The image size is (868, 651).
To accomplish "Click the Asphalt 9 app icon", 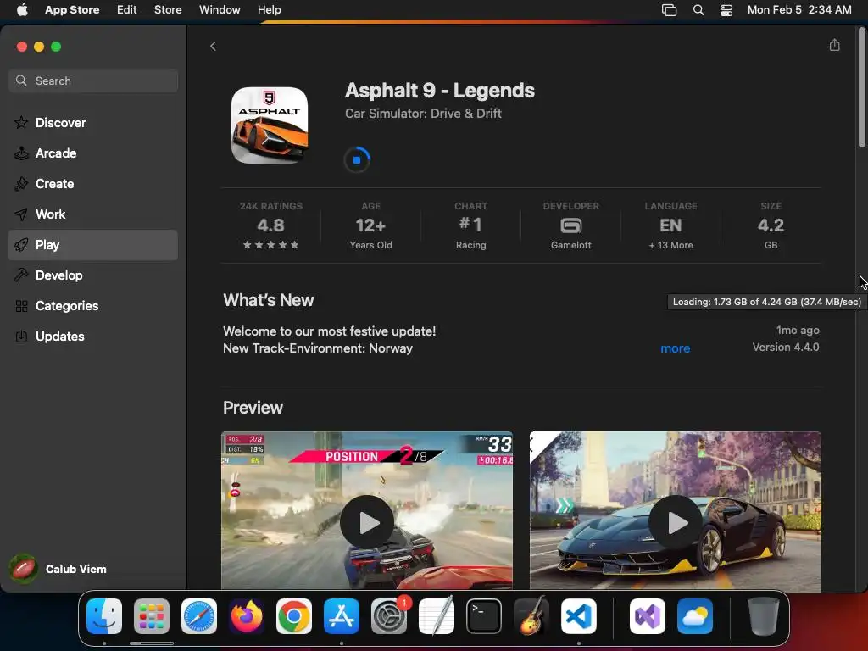I will point(270,125).
